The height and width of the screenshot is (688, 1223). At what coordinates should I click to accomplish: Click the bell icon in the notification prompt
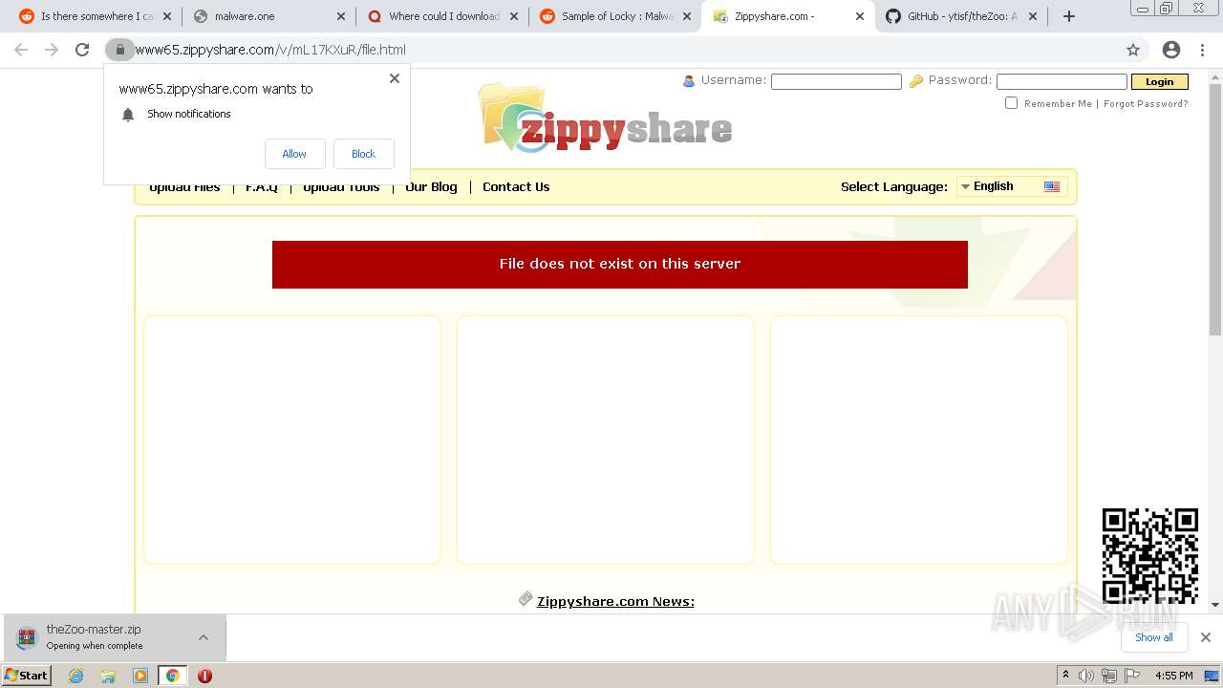coord(128,114)
